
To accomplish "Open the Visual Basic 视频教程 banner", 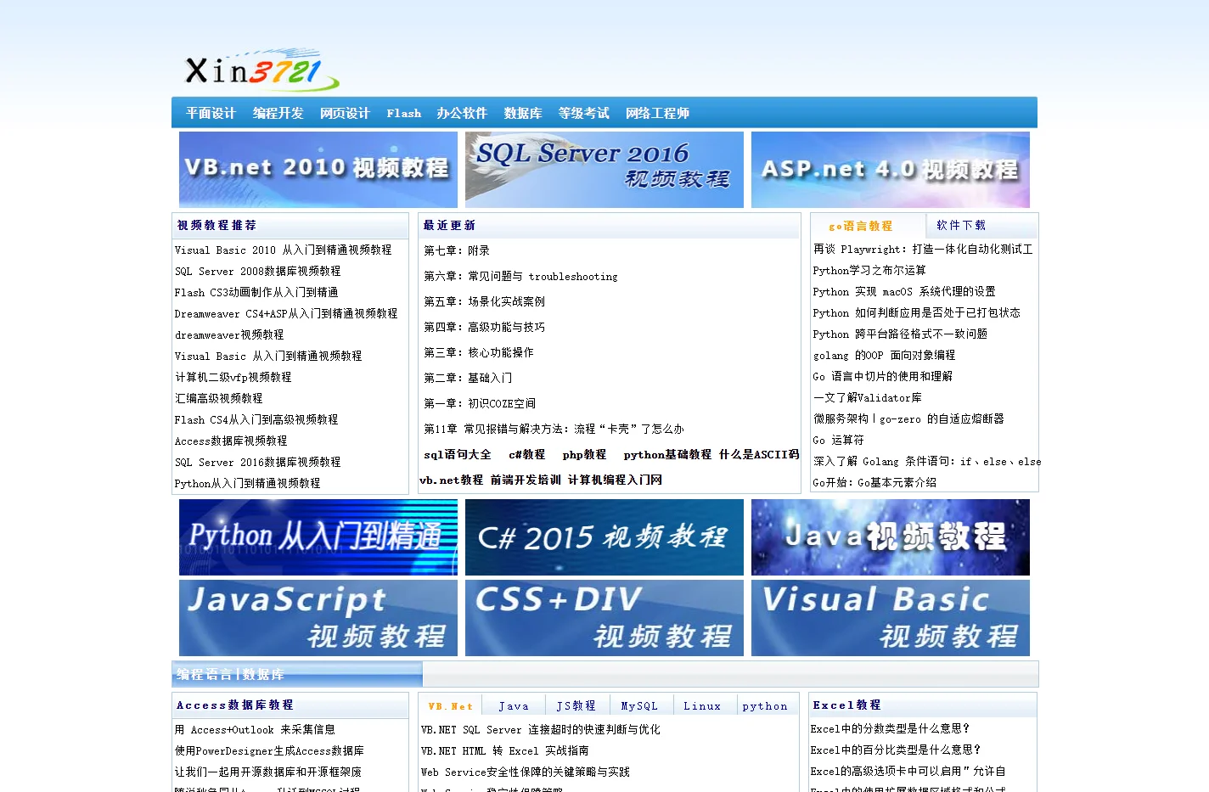I will 891,618.
